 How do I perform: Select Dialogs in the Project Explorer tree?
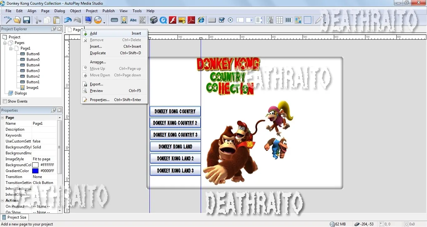(21, 93)
